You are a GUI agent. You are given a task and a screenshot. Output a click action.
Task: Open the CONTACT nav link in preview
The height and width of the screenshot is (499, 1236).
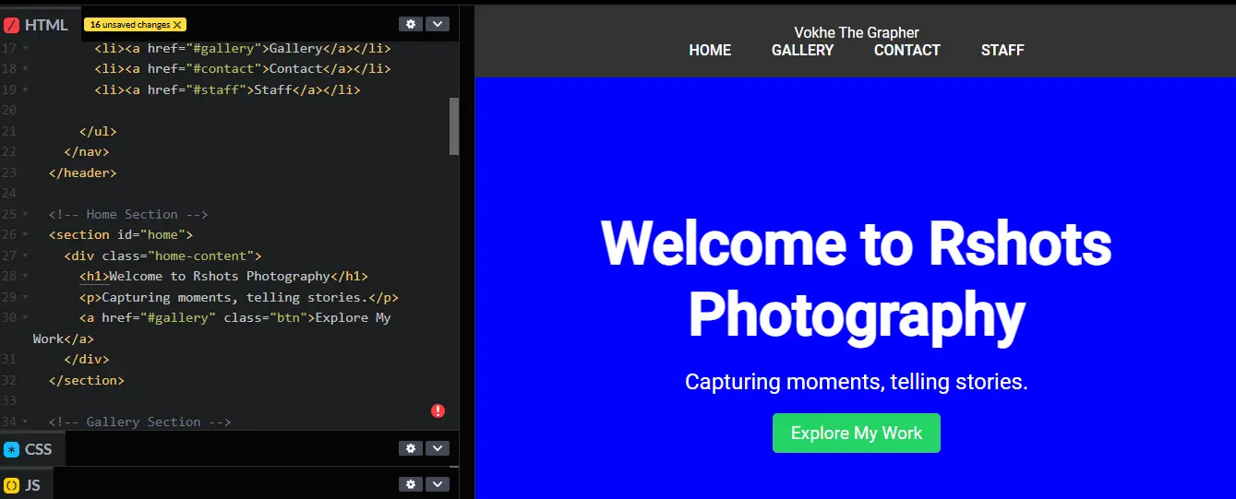tap(906, 50)
